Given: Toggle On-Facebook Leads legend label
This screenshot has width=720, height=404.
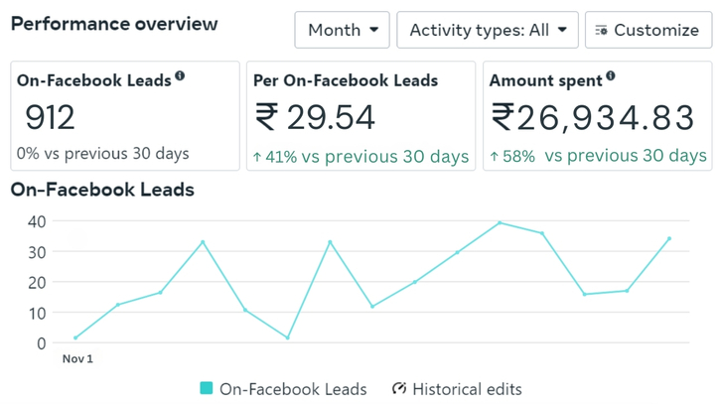Looking at the screenshot, I should 293,389.
